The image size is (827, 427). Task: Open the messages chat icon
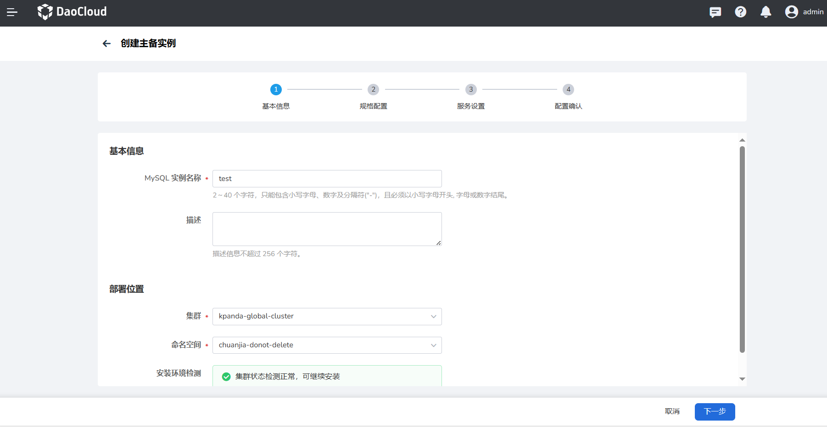715,12
